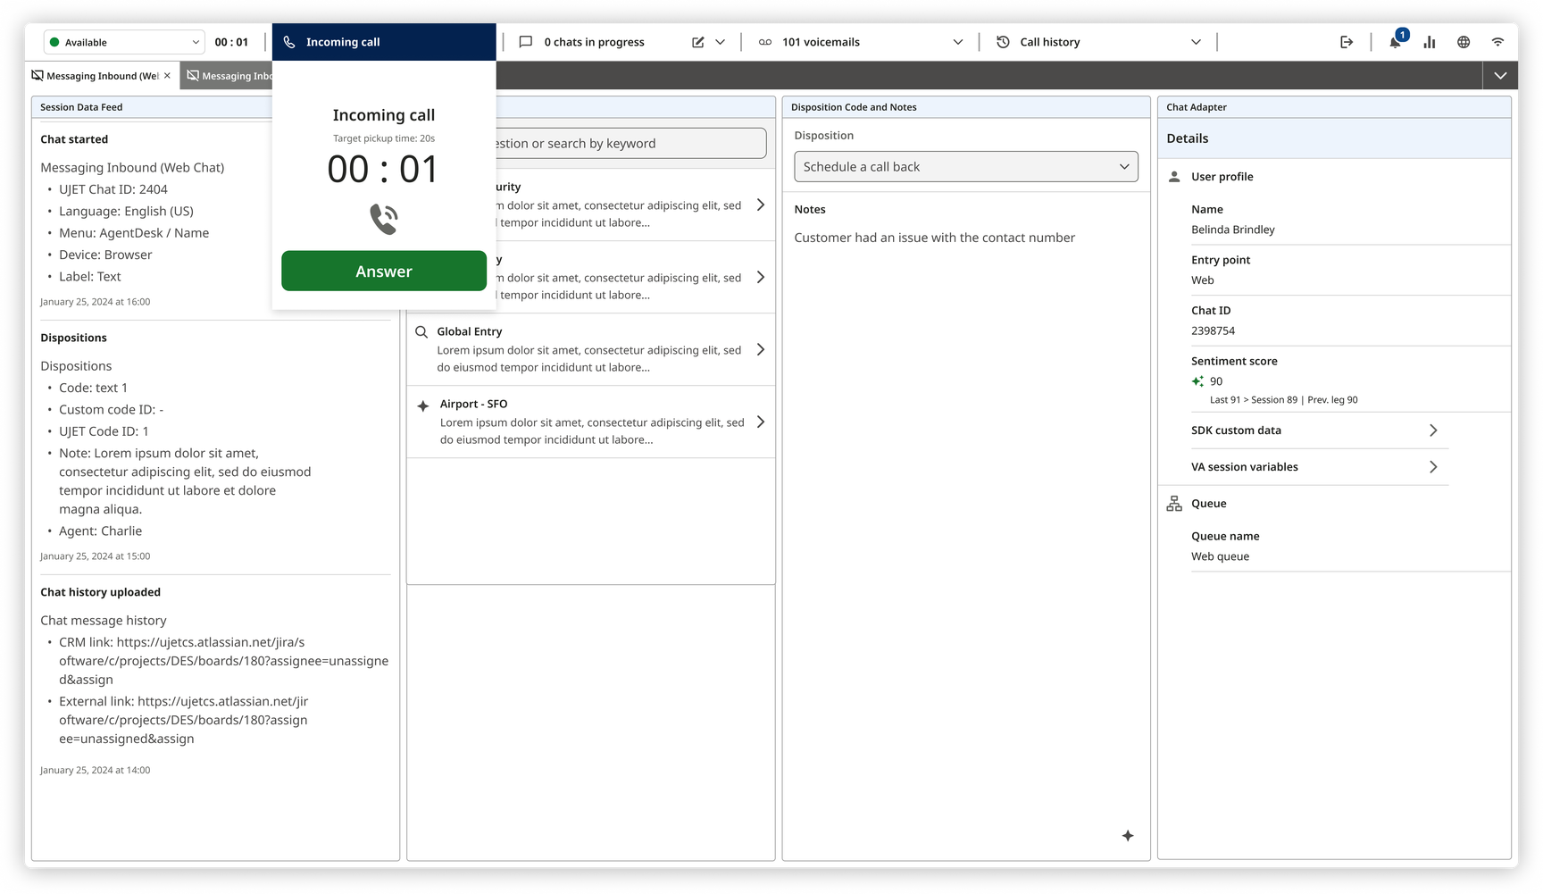Click the globe language icon
The image size is (1543, 894).
coord(1464,42)
